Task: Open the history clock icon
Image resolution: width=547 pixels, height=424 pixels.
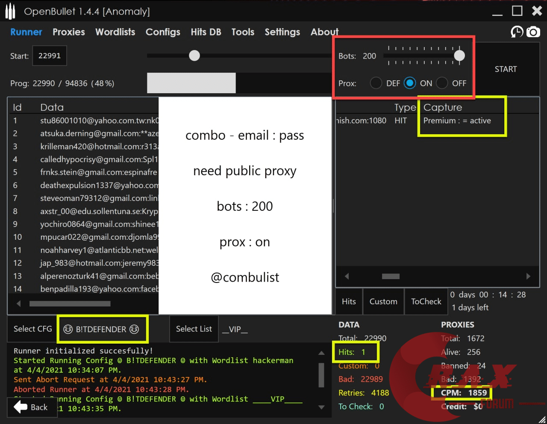Action: tap(517, 32)
